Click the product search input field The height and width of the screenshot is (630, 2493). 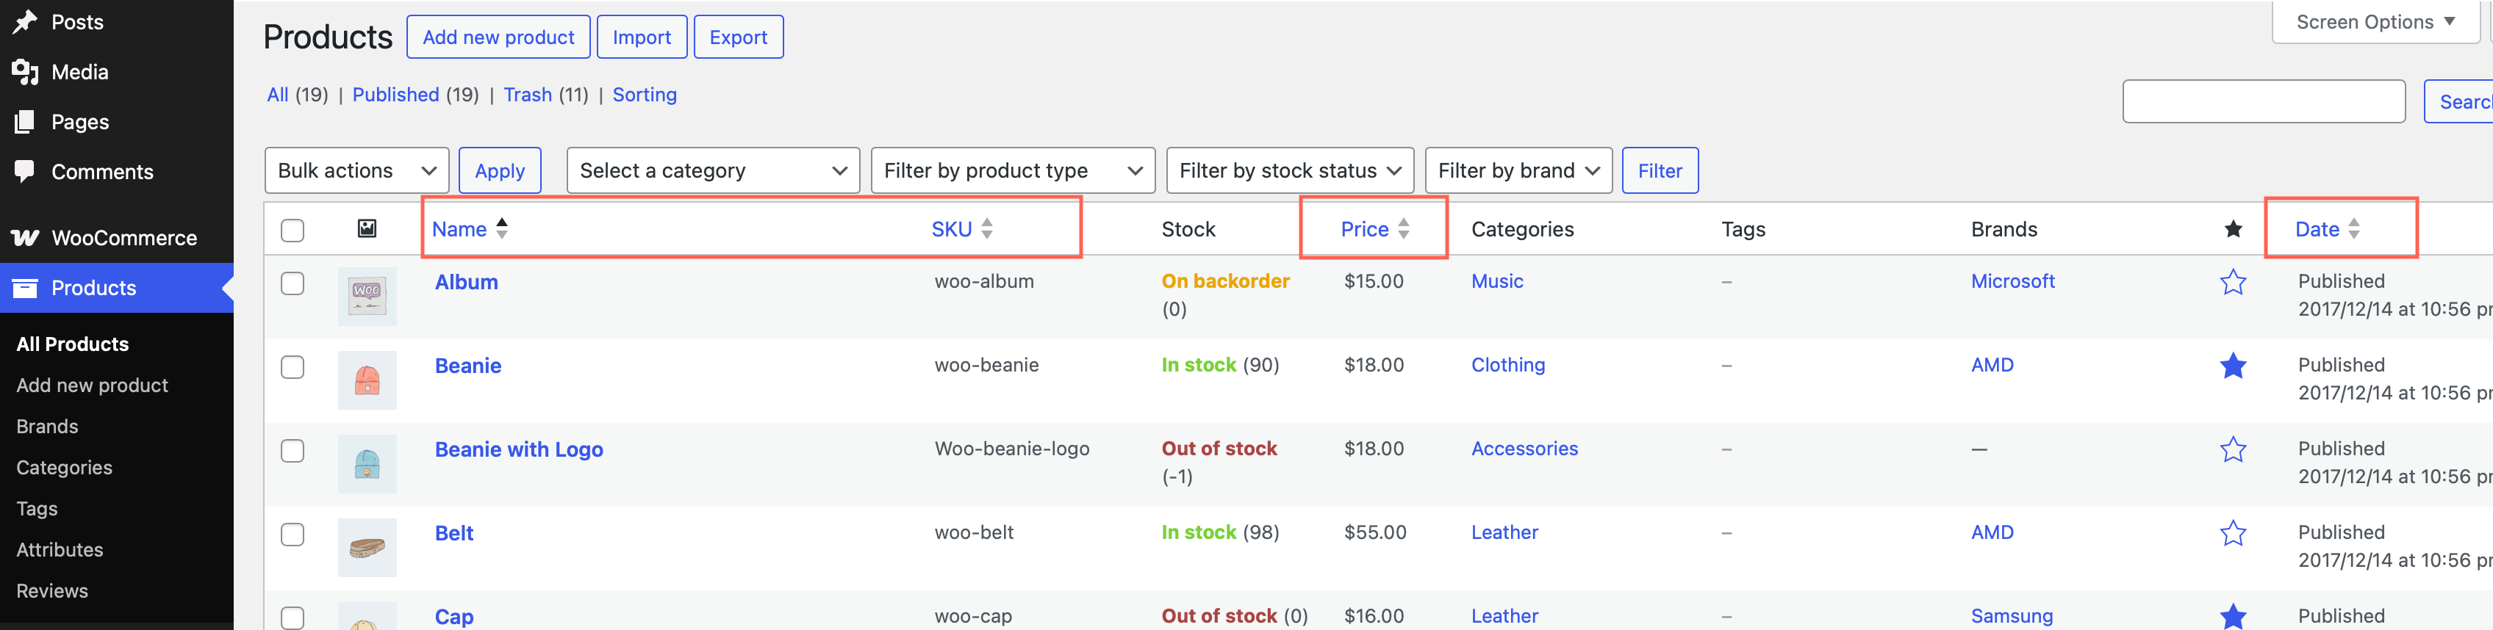click(2264, 101)
